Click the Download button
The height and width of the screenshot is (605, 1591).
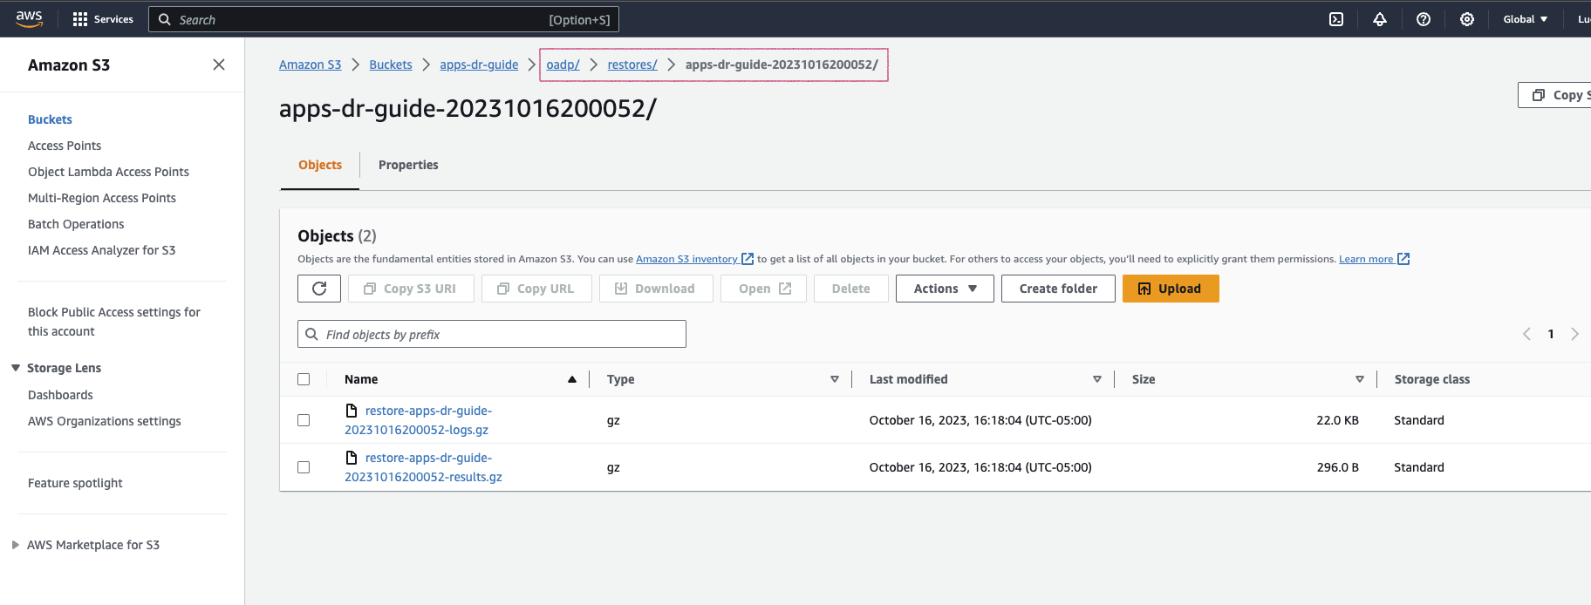pos(656,289)
